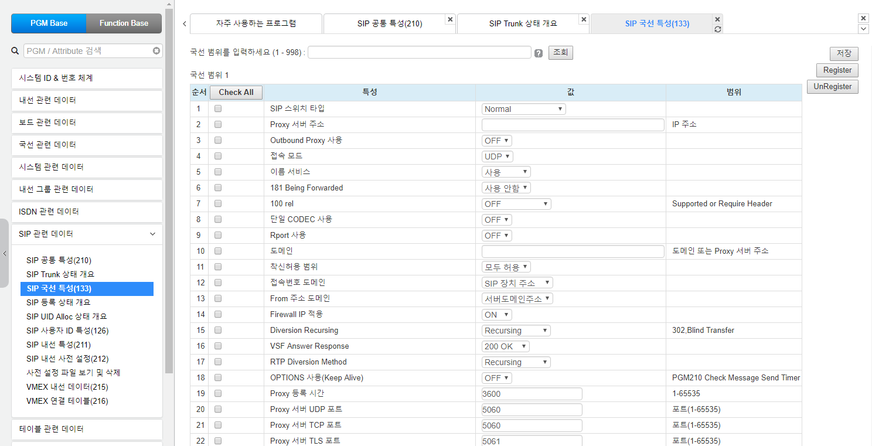The image size is (872, 446).
Task: Open ISDN 관련 데이터 menu
Action: click(87, 212)
